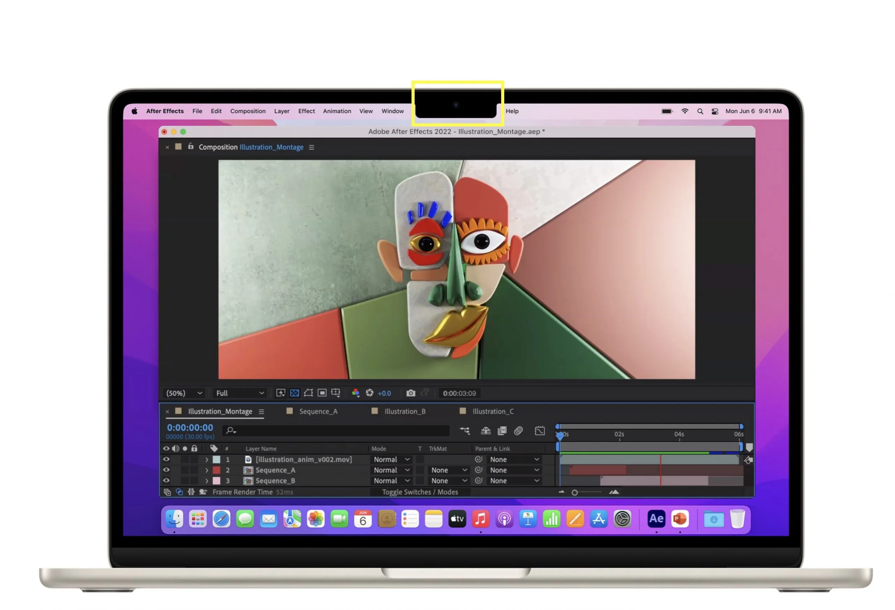The width and height of the screenshot is (895, 610).
Task: Toggle the transparency grid checkerboard button
Action: coord(294,393)
